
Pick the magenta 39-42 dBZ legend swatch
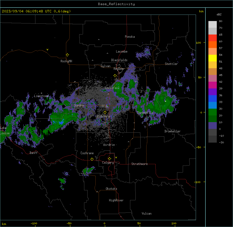click(212, 85)
